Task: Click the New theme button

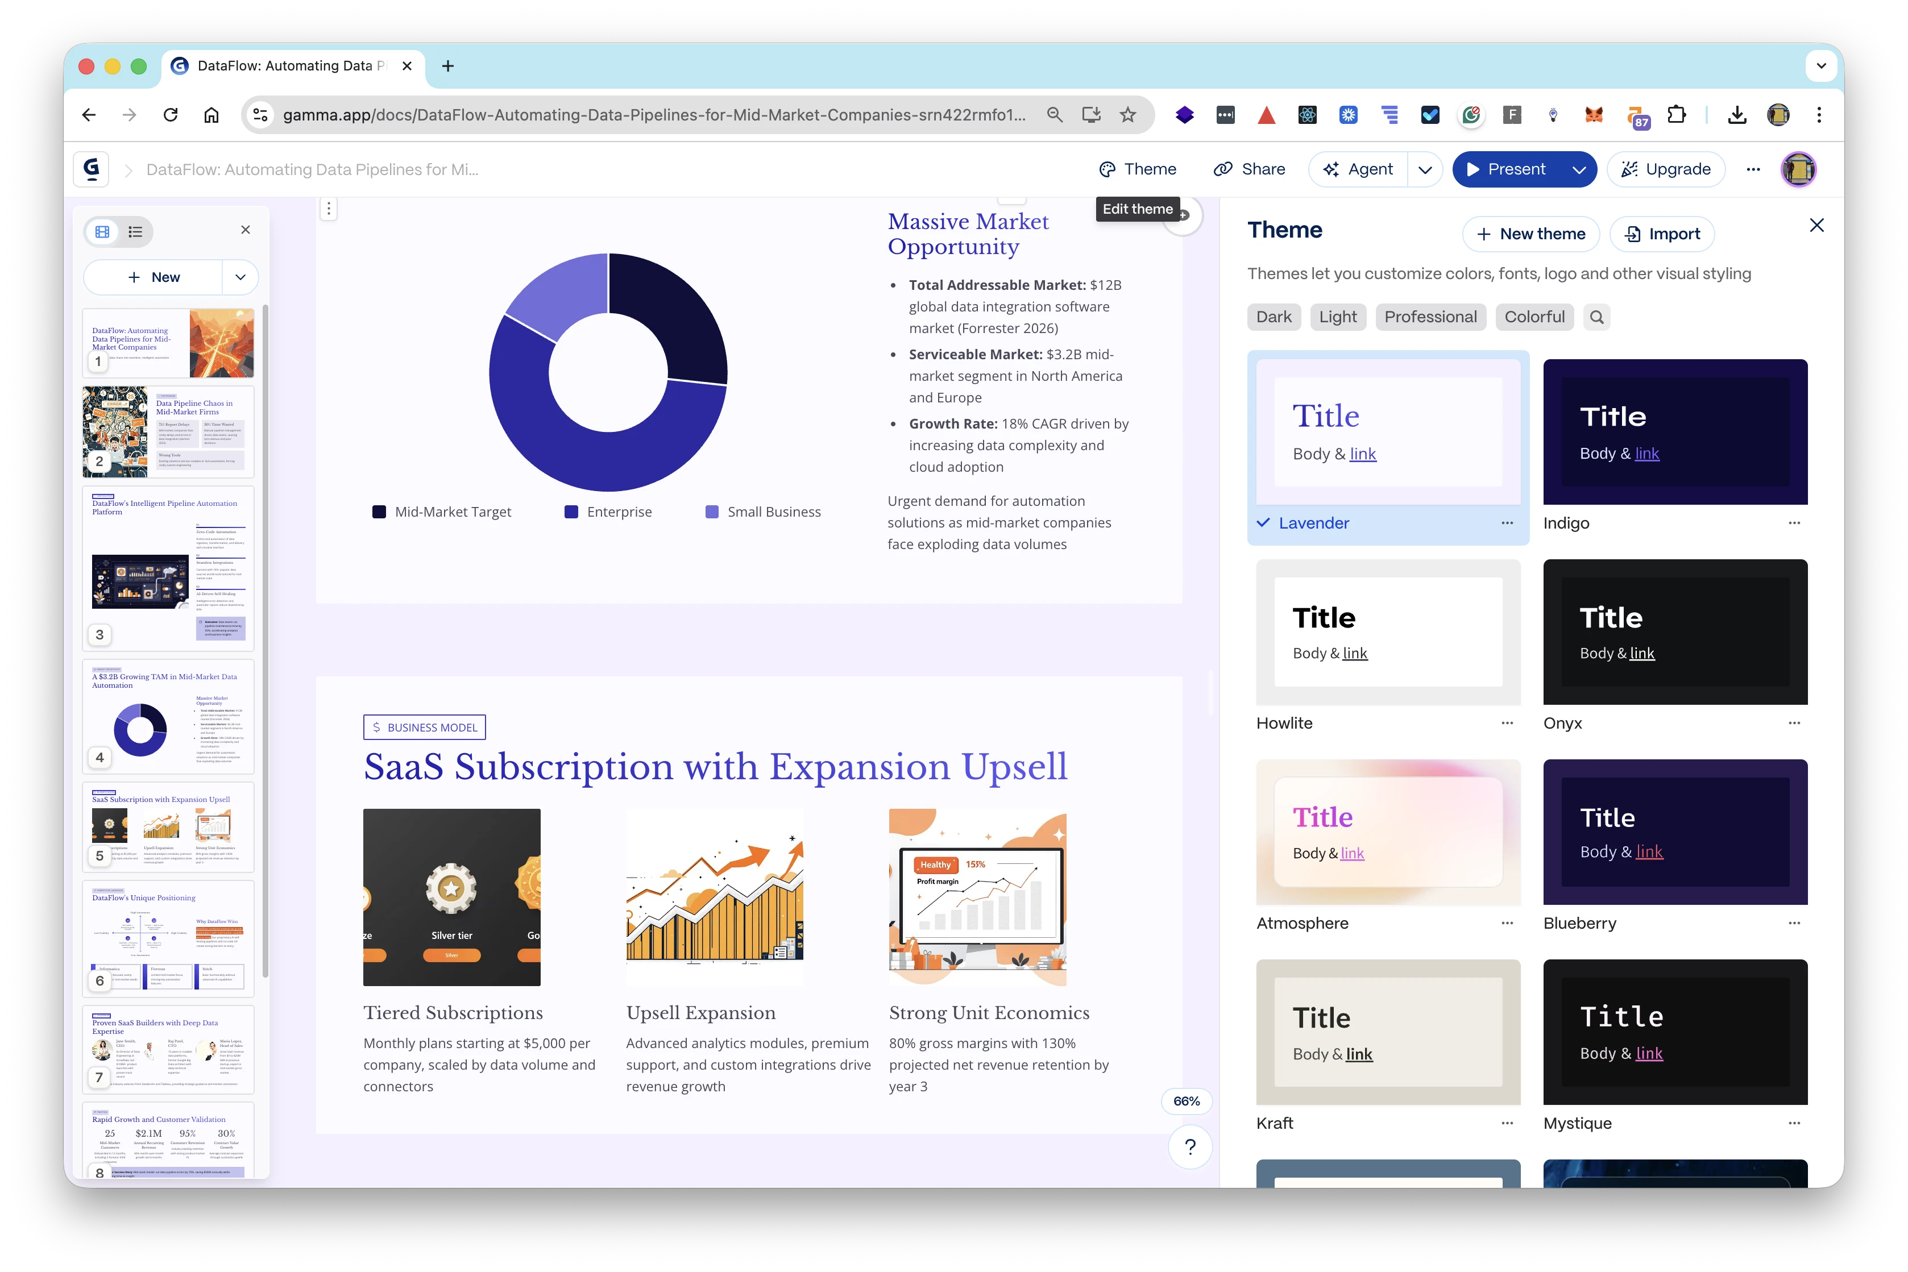Action: click(1531, 234)
